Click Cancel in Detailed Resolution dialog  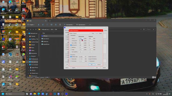[x=99, y=65]
